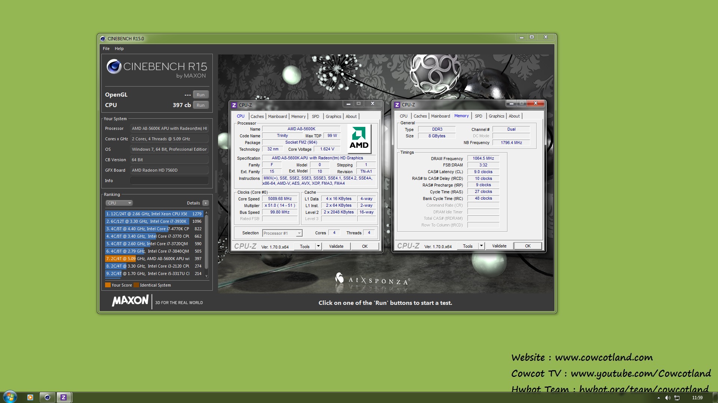The image size is (718, 403).
Task: Select ranking row 3 Core i7-4770K
Action: tap(154, 229)
